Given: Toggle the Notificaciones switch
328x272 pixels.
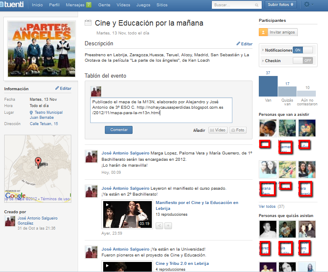Looking at the screenshot, I should tap(302, 50).
